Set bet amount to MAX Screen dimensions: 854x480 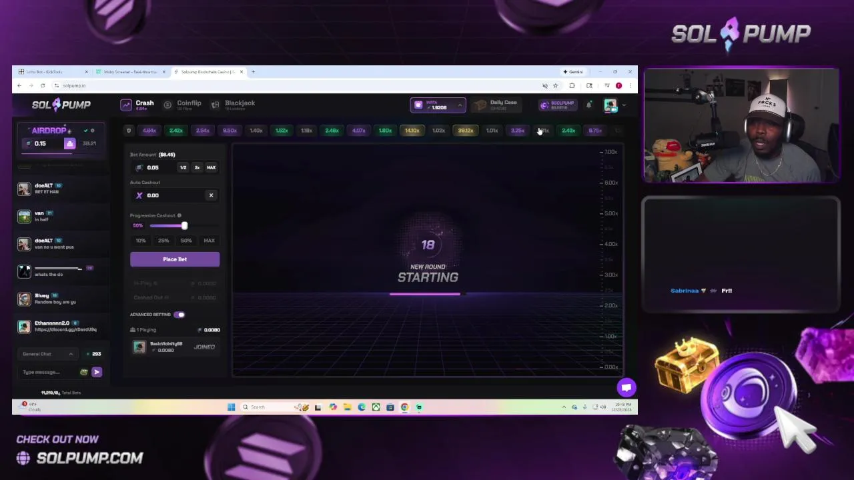(211, 167)
